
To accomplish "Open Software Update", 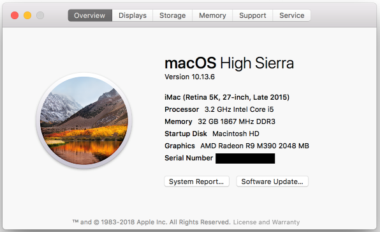I will coord(272,182).
